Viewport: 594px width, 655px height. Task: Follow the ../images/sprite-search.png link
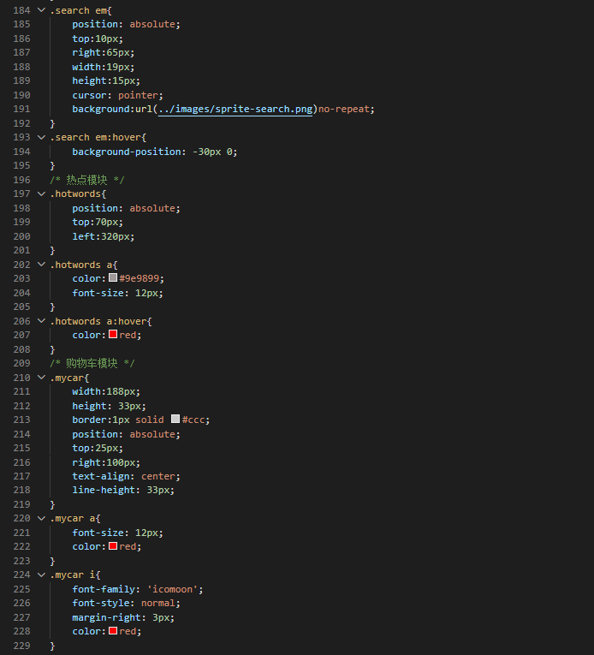[235, 109]
